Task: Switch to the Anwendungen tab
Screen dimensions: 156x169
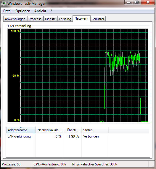Action: coord(15,19)
